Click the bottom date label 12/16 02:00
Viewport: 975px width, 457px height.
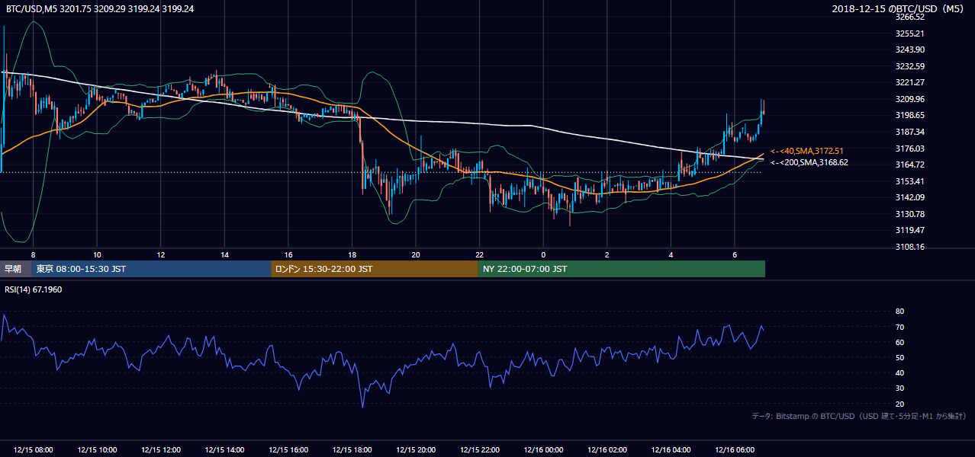tap(607, 450)
